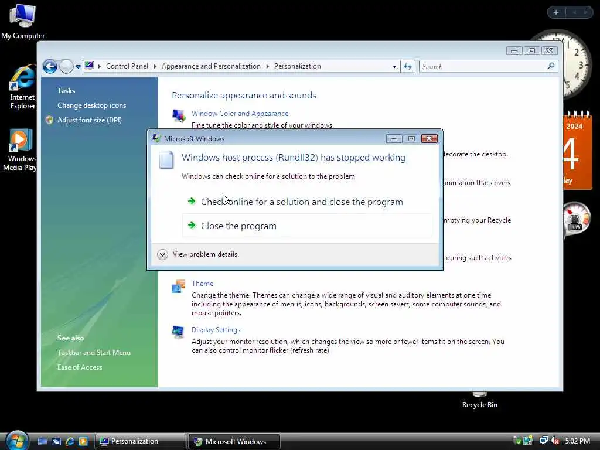Open Window Color and Appearance link

click(240, 114)
